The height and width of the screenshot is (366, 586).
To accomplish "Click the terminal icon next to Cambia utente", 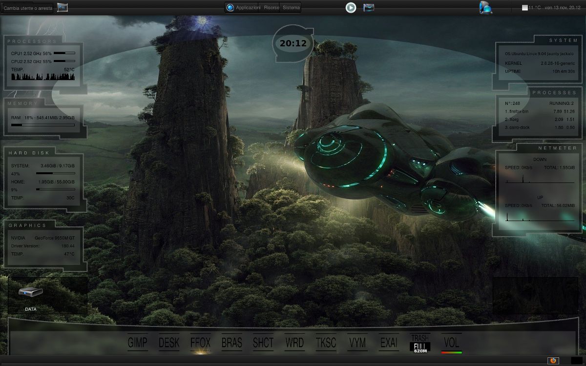I will pos(62,7).
